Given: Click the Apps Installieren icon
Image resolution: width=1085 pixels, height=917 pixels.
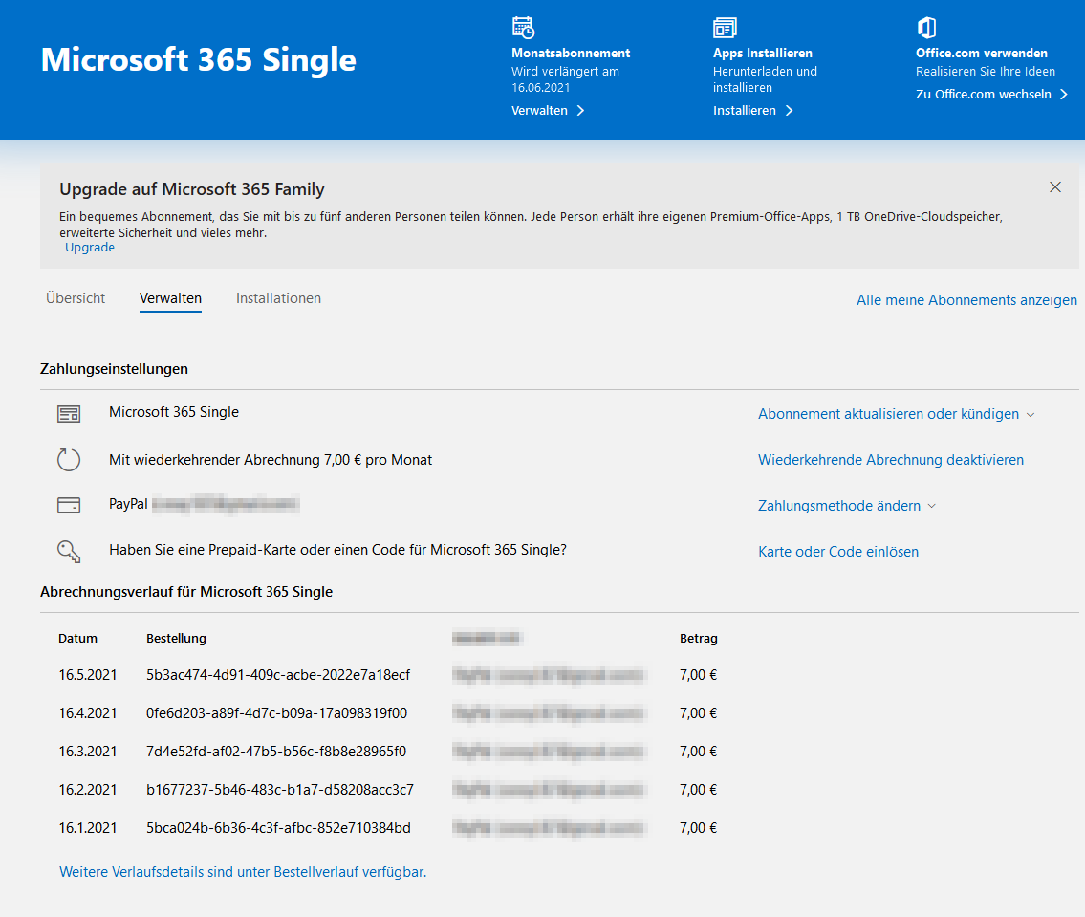Looking at the screenshot, I should (x=725, y=27).
